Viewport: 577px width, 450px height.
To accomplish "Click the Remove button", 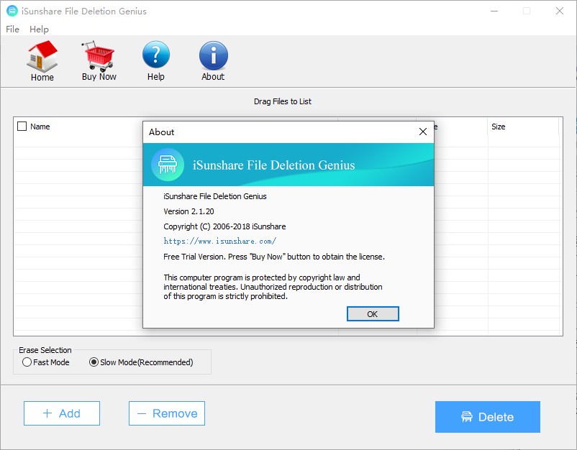I will 167,413.
